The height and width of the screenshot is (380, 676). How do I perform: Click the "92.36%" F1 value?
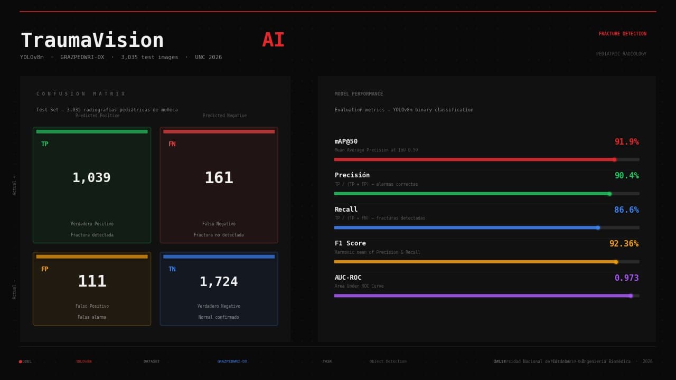624,244
